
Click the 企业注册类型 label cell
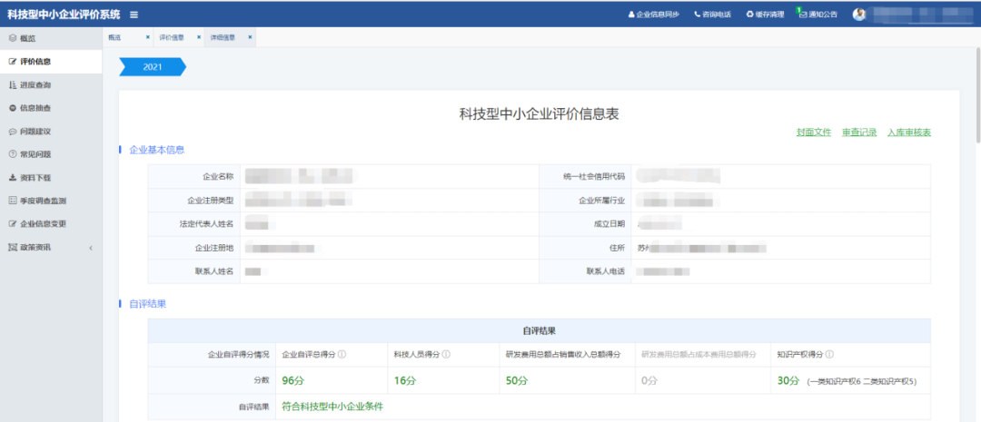194,201
